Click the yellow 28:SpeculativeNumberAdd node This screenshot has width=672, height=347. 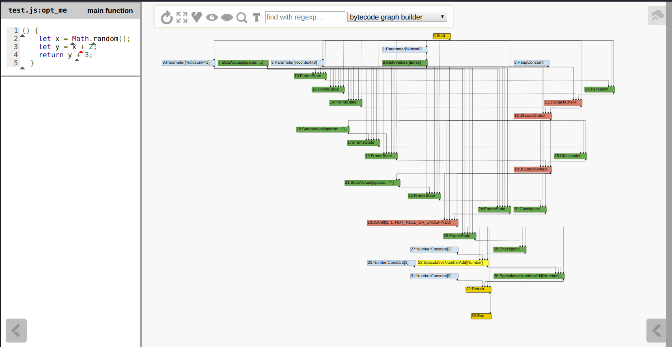(x=452, y=263)
